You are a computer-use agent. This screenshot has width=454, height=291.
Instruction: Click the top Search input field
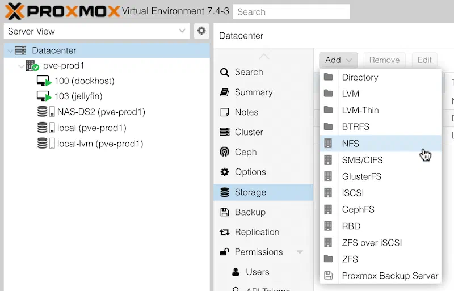[291, 11]
